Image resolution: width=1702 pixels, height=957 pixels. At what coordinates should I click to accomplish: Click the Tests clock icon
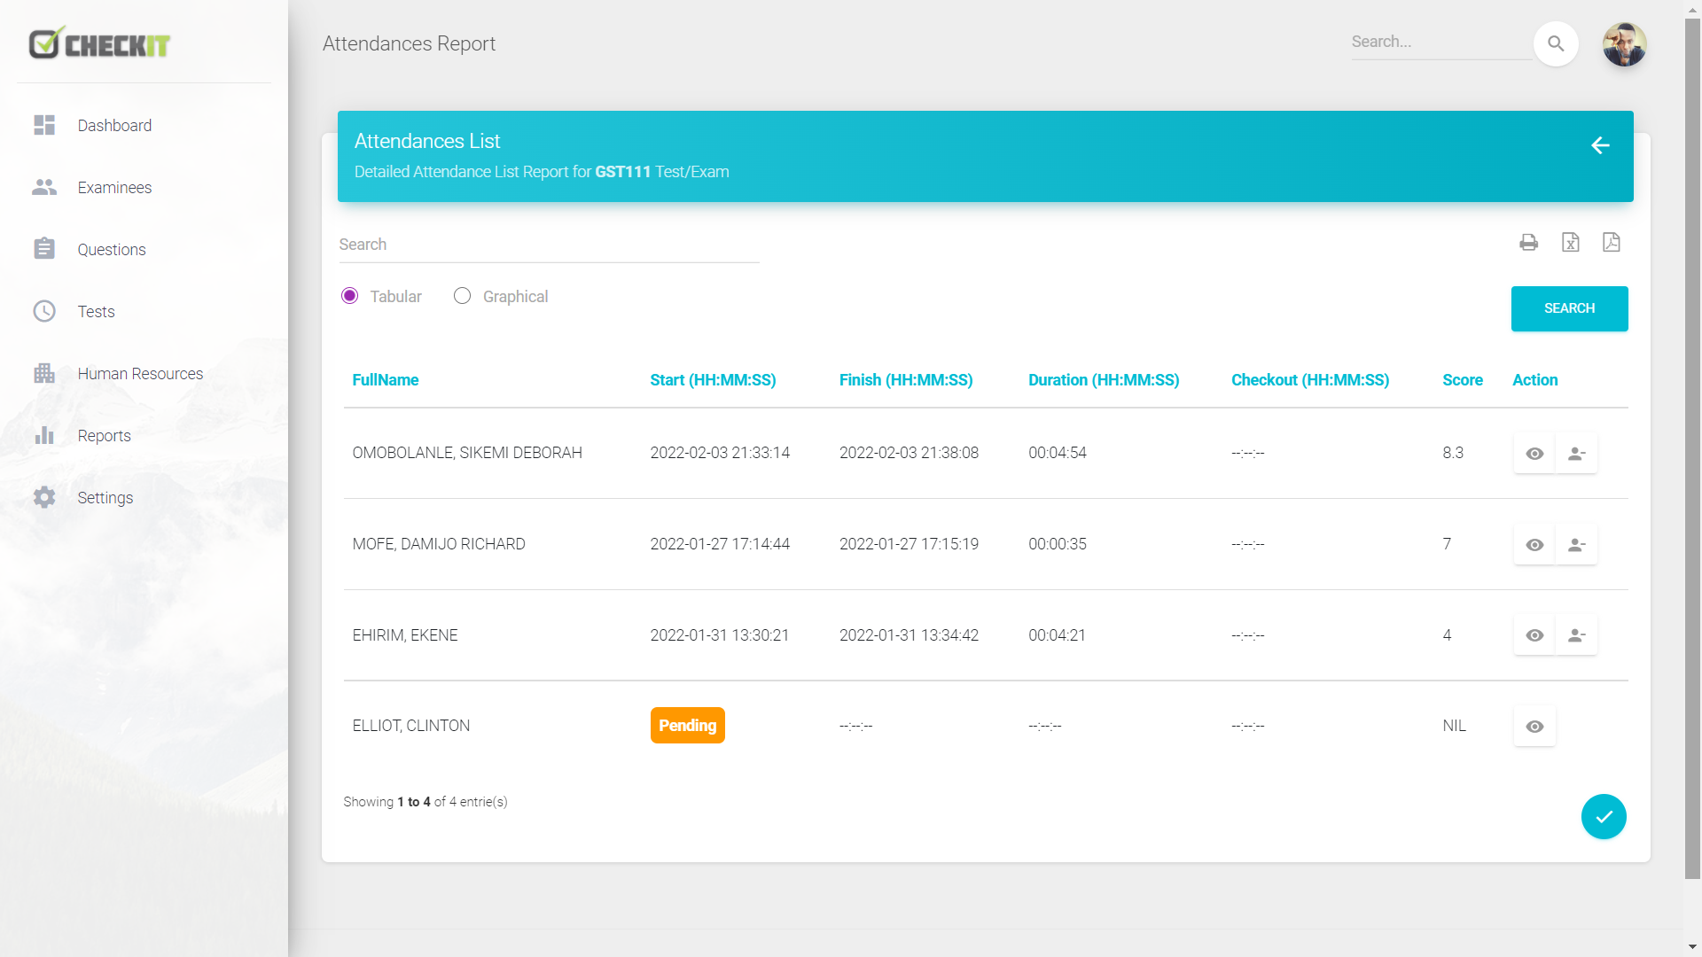[x=44, y=311]
